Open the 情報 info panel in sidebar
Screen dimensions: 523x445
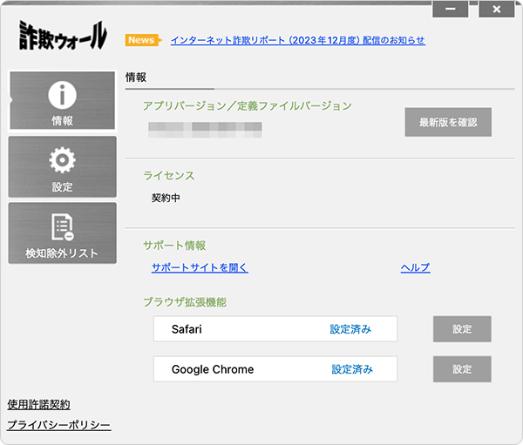[x=62, y=101]
